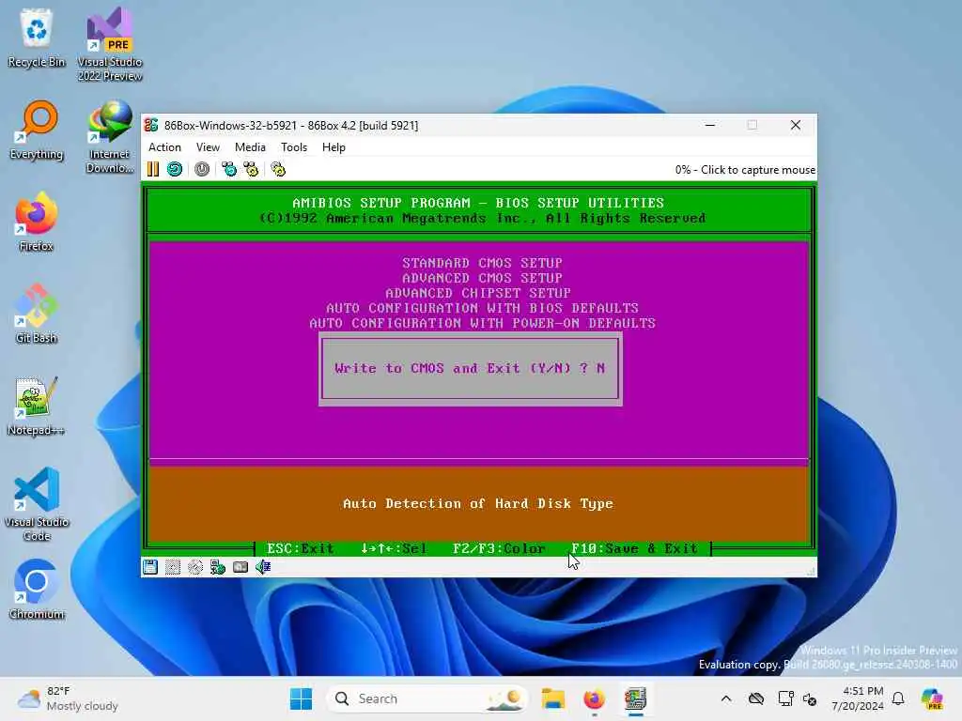Open the Tools menu
Image resolution: width=962 pixels, height=721 pixels.
click(x=294, y=147)
